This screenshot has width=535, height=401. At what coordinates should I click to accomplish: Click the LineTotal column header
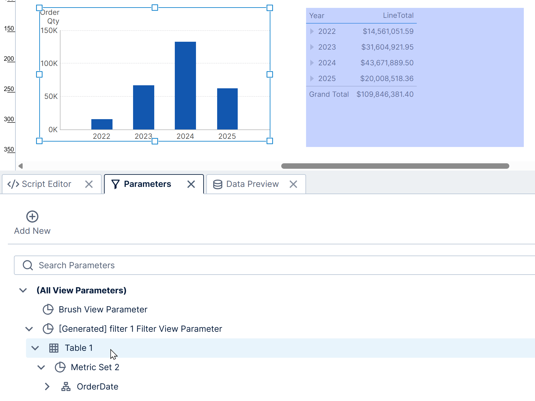click(398, 15)
